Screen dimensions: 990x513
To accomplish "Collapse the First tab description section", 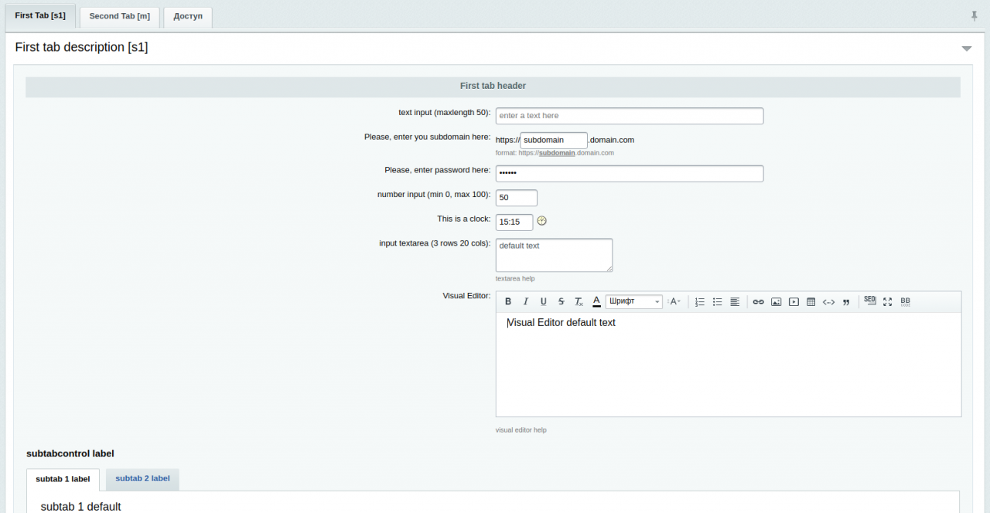I will tap(966, 49).
